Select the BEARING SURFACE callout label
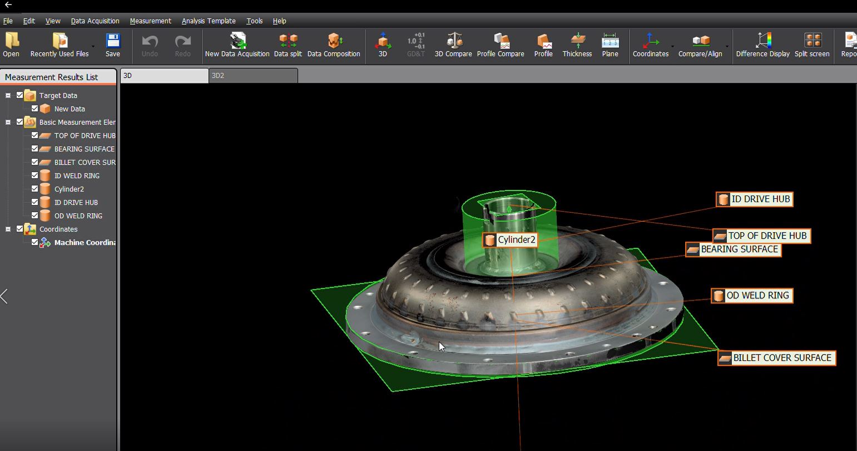The width and height of the screenshot is (857, 451). tap(733, 249)
